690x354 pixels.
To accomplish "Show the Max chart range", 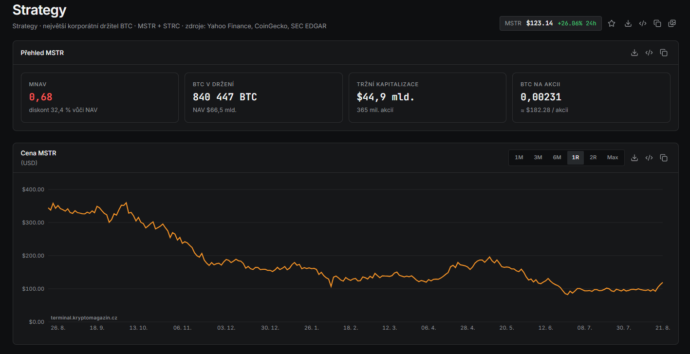I will point(613,157).
